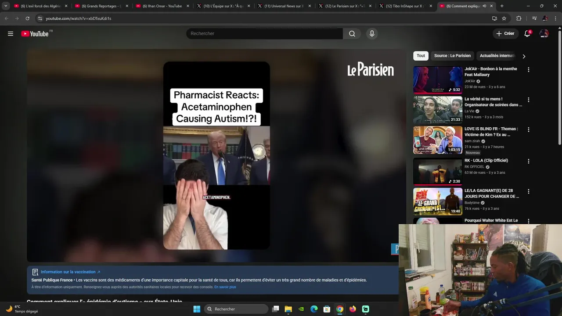Open Firefox from the taskbar
The image size is (562, 316).
[x=353, y=309]
